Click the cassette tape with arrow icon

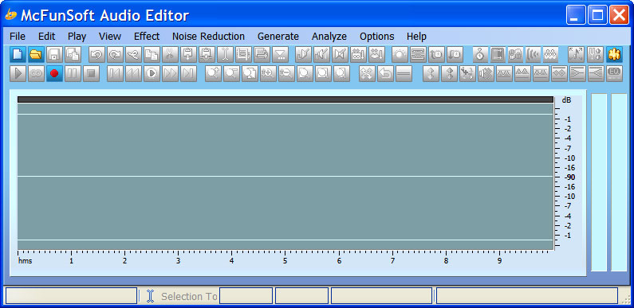(358, 54)
